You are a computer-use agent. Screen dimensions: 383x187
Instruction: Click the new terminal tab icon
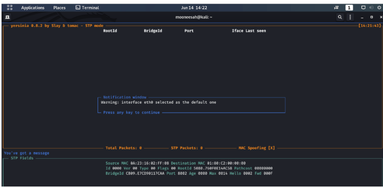(8, 17)
